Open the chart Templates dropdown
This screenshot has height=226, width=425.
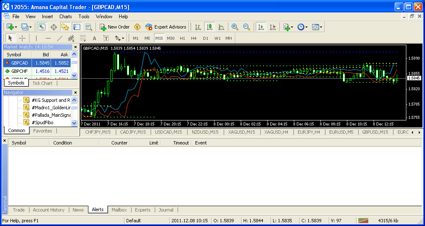(x=317, y=27)
